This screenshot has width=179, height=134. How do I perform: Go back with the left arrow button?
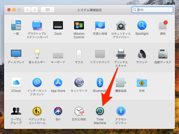[x=27, y=10]
